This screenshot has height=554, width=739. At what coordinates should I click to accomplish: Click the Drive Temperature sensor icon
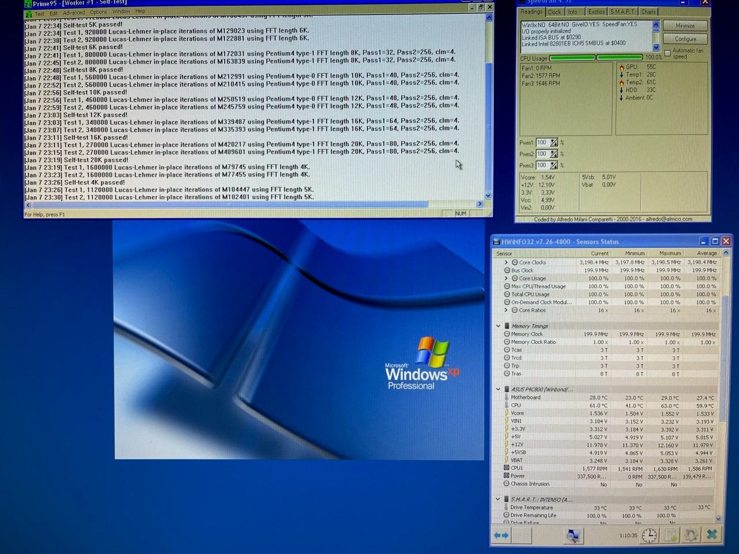coord(506,508)
